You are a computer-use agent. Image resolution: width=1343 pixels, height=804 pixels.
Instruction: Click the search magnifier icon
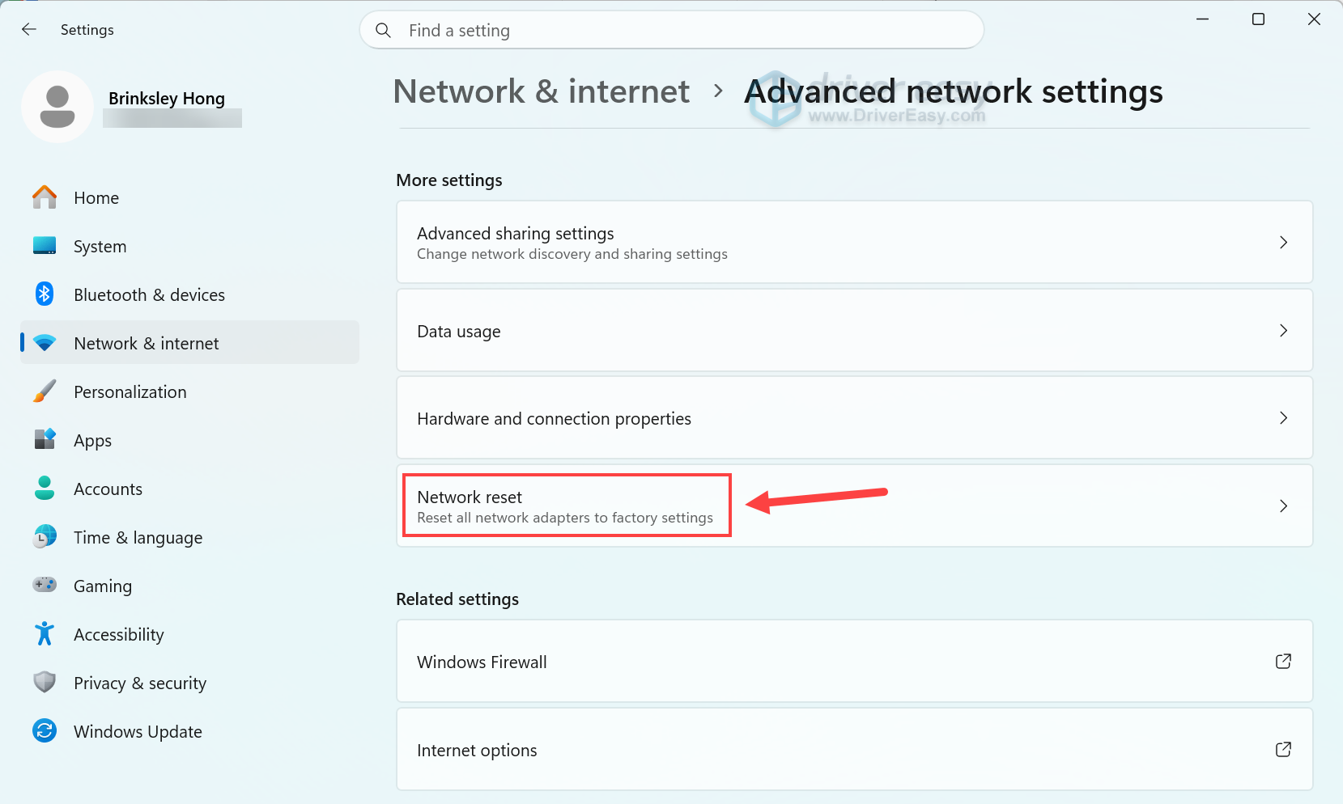pyautogui.click(x=384, y=31)
